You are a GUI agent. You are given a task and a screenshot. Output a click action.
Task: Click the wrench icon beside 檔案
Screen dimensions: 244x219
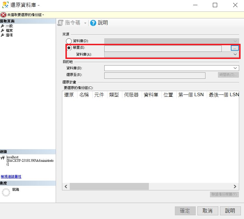pyautogui.click(x=2, y=30)
